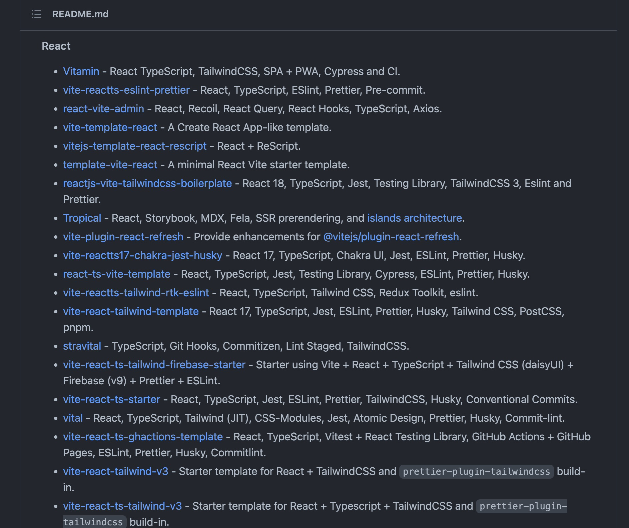Open the react-ts-vite-template link
The width and height of the screenshot is (629, 528).
tap(117, 274)
